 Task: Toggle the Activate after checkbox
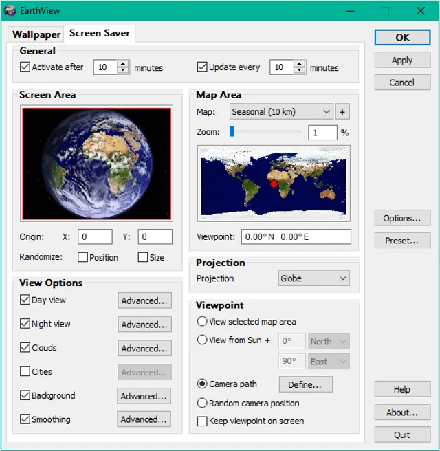pyautogui.click(x=25, y=67)
